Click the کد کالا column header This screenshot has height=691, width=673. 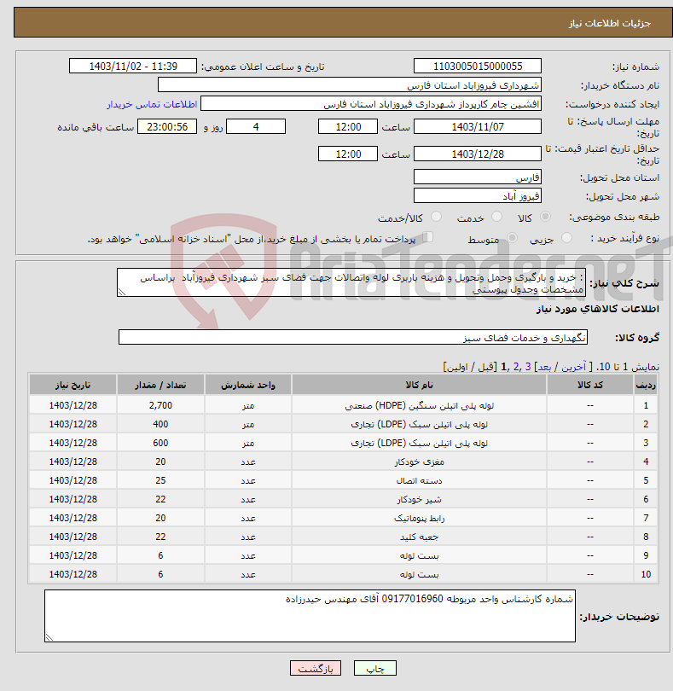pos(589,385)
